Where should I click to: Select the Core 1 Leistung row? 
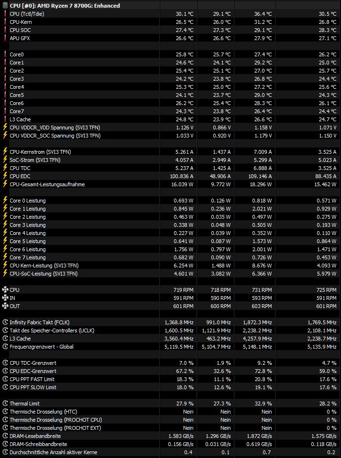pyautogui.click(x=170, y=209)
